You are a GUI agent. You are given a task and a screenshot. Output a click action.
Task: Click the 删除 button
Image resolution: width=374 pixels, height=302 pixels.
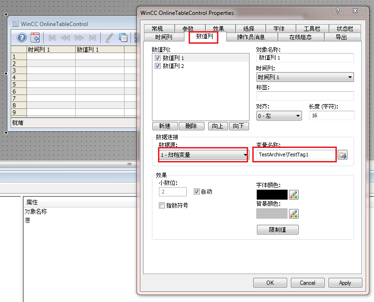[x=191, y=126]
